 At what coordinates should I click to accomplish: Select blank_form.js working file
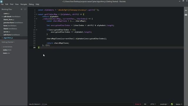point(9,19)
